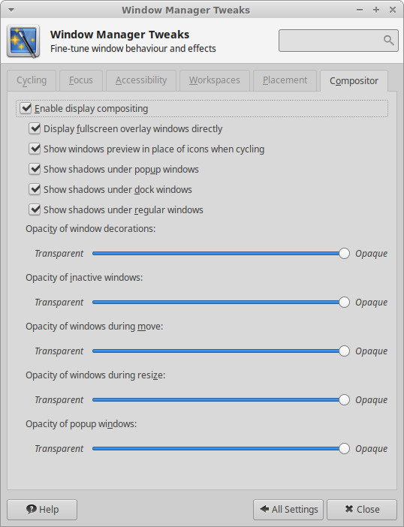Uncheck Show windows preview when cycling
The image size is (404, 527).
click(x=35, y=149)
